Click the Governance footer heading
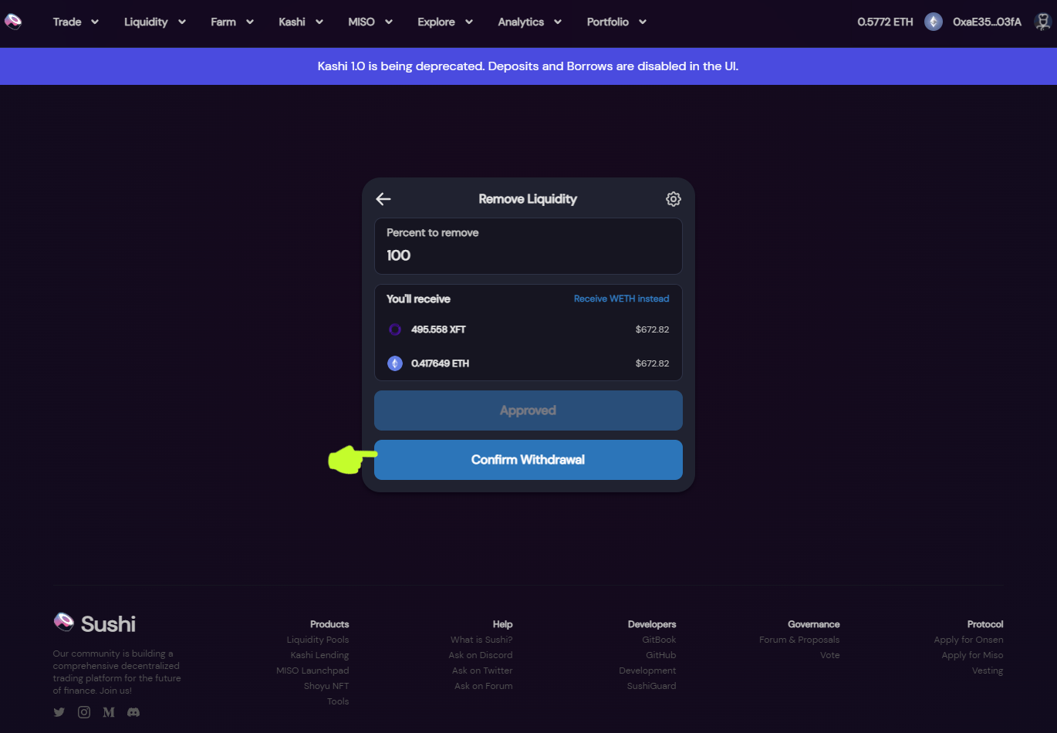This screenshot has width=1057, height=733. tap(814, 624)
